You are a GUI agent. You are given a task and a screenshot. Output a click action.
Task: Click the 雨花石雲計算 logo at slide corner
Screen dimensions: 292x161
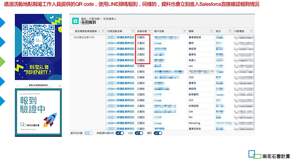(x=269, y=155)
